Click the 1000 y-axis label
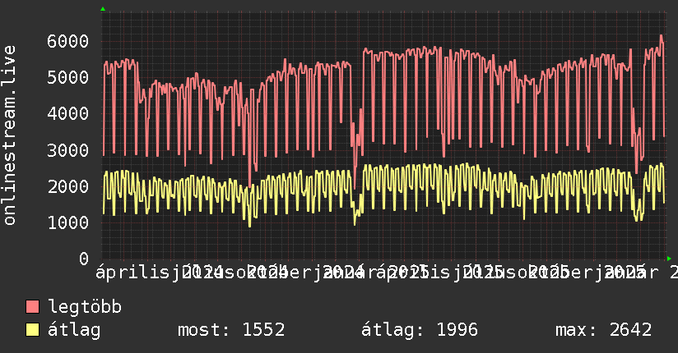This screenshot has width=678, height=353. [68, 222]
